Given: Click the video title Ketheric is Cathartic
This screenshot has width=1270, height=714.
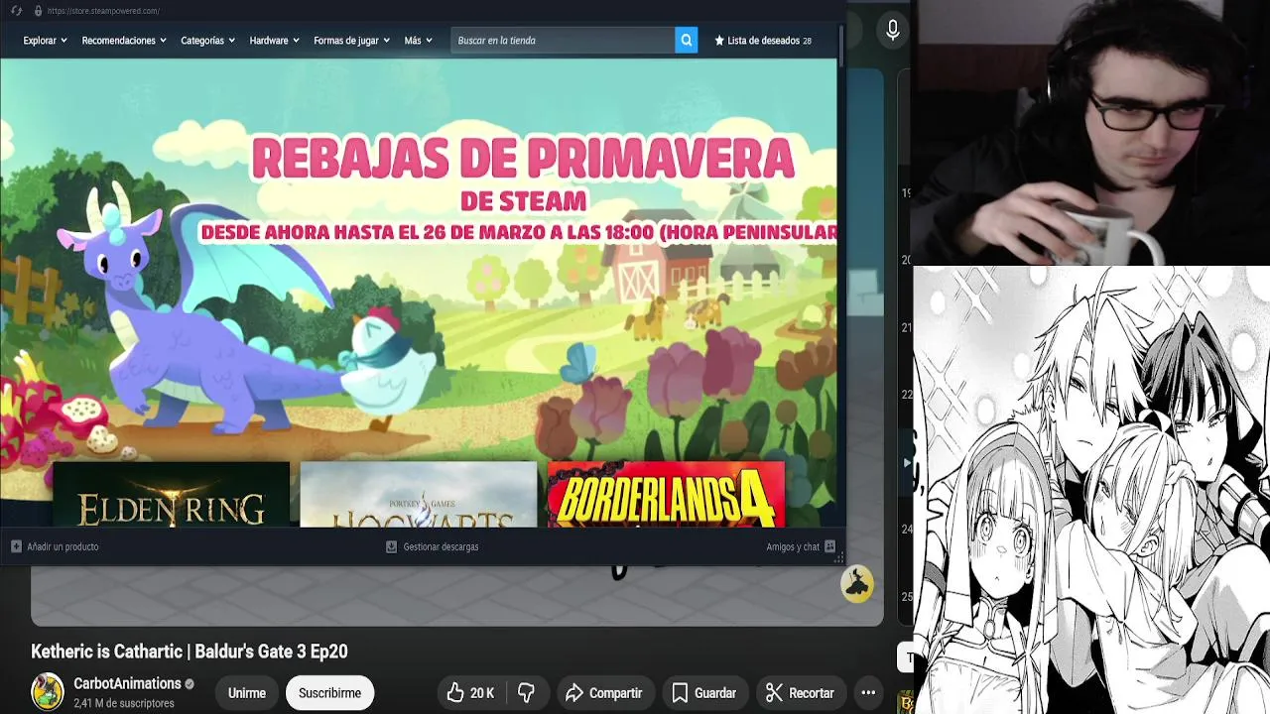Looking at the screenshot, I should 190,652.
